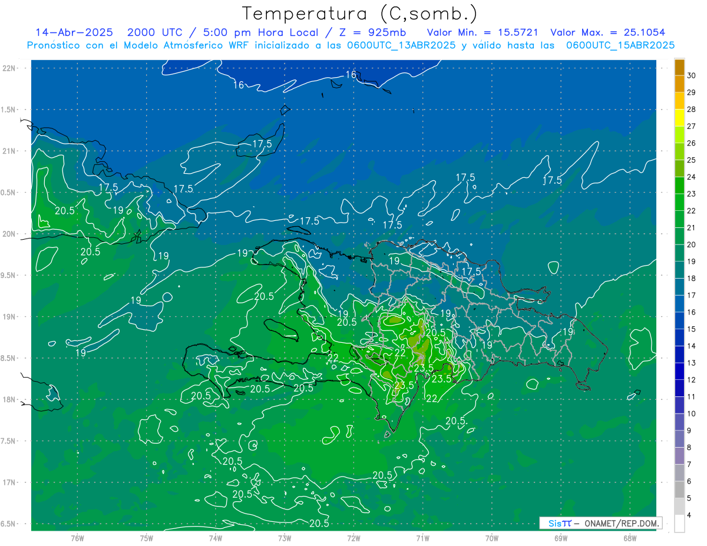Select the '14-Abr-2025' date text

(x=74, y=32)
